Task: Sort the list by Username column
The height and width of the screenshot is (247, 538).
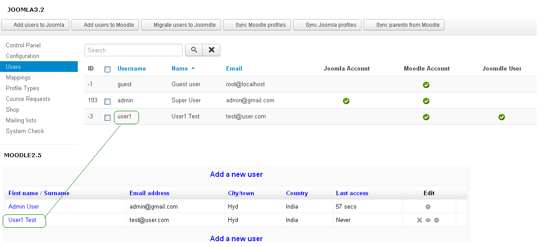Action: click(131, 68)
